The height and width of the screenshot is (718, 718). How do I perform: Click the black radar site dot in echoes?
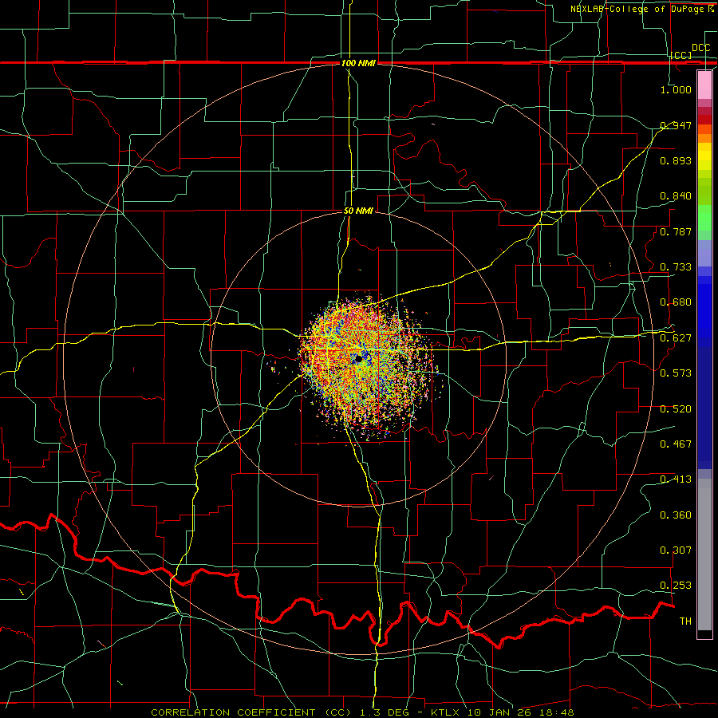click(358, 359)
